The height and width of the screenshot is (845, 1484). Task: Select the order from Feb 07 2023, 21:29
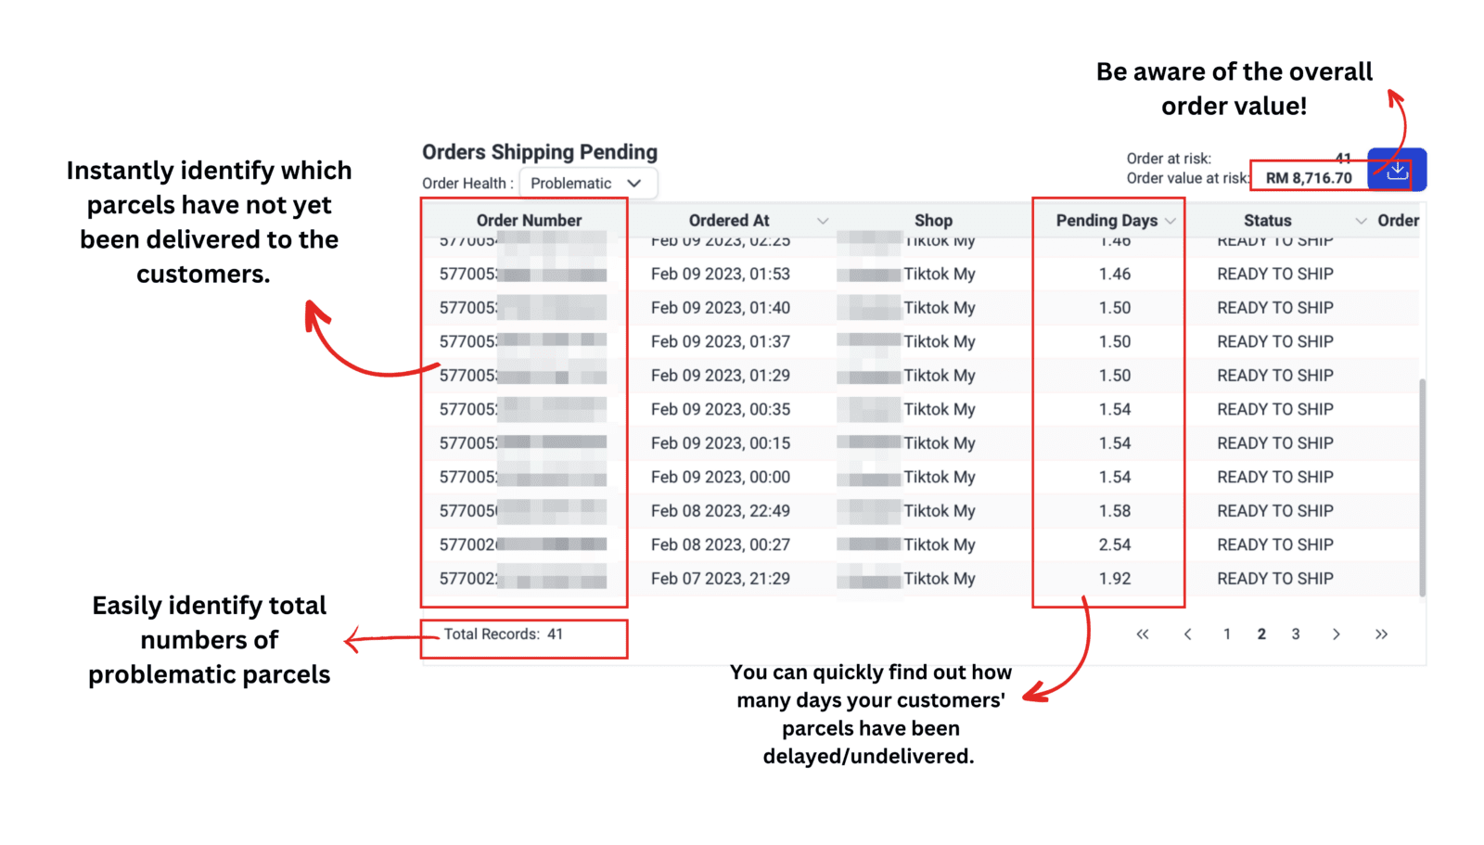click(x=920, y=579)
